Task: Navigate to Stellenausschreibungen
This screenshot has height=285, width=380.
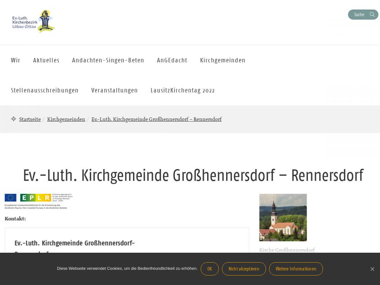Action: pos(45,90)
